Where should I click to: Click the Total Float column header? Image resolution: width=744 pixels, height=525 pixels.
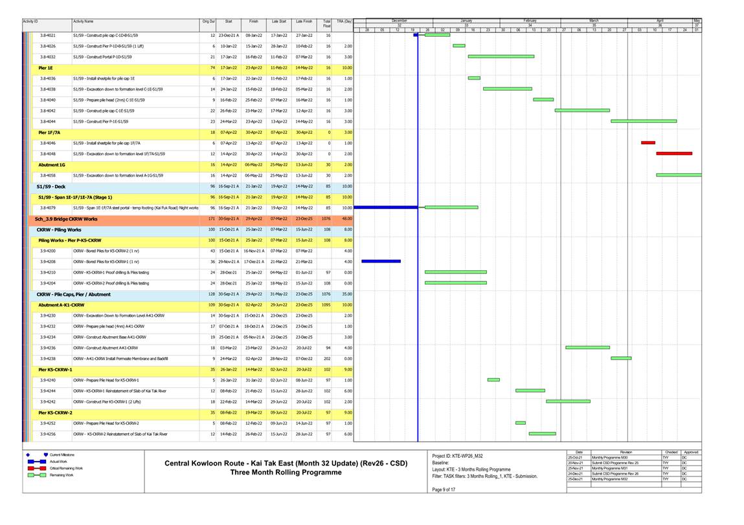pyautogui.click(x=326, y=23)
